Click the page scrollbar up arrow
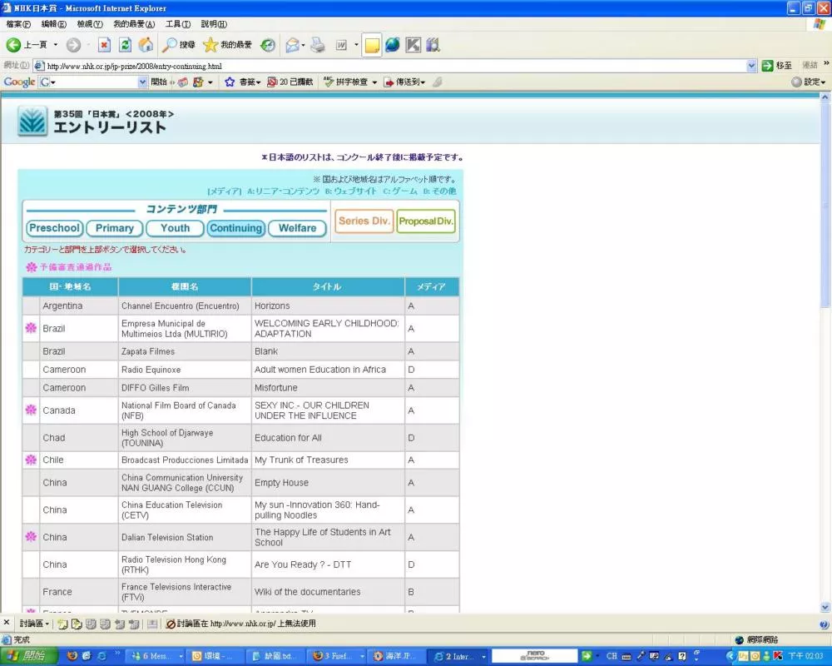The image size is (832, 666). tap(825, 97)
